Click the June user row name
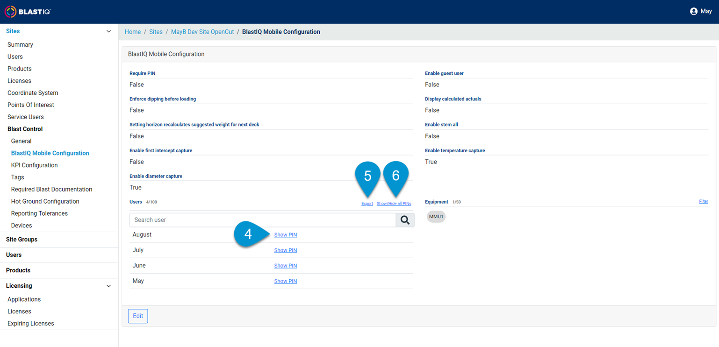The image size is (719, 347). coord(139,266)
